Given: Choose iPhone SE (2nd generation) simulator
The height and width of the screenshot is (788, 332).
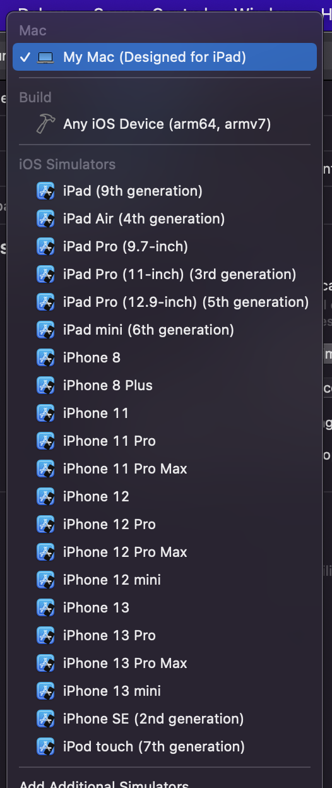Looking at the screenshot, I should (164, 719).
